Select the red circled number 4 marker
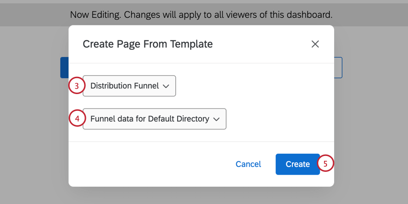 pos(76,119)
